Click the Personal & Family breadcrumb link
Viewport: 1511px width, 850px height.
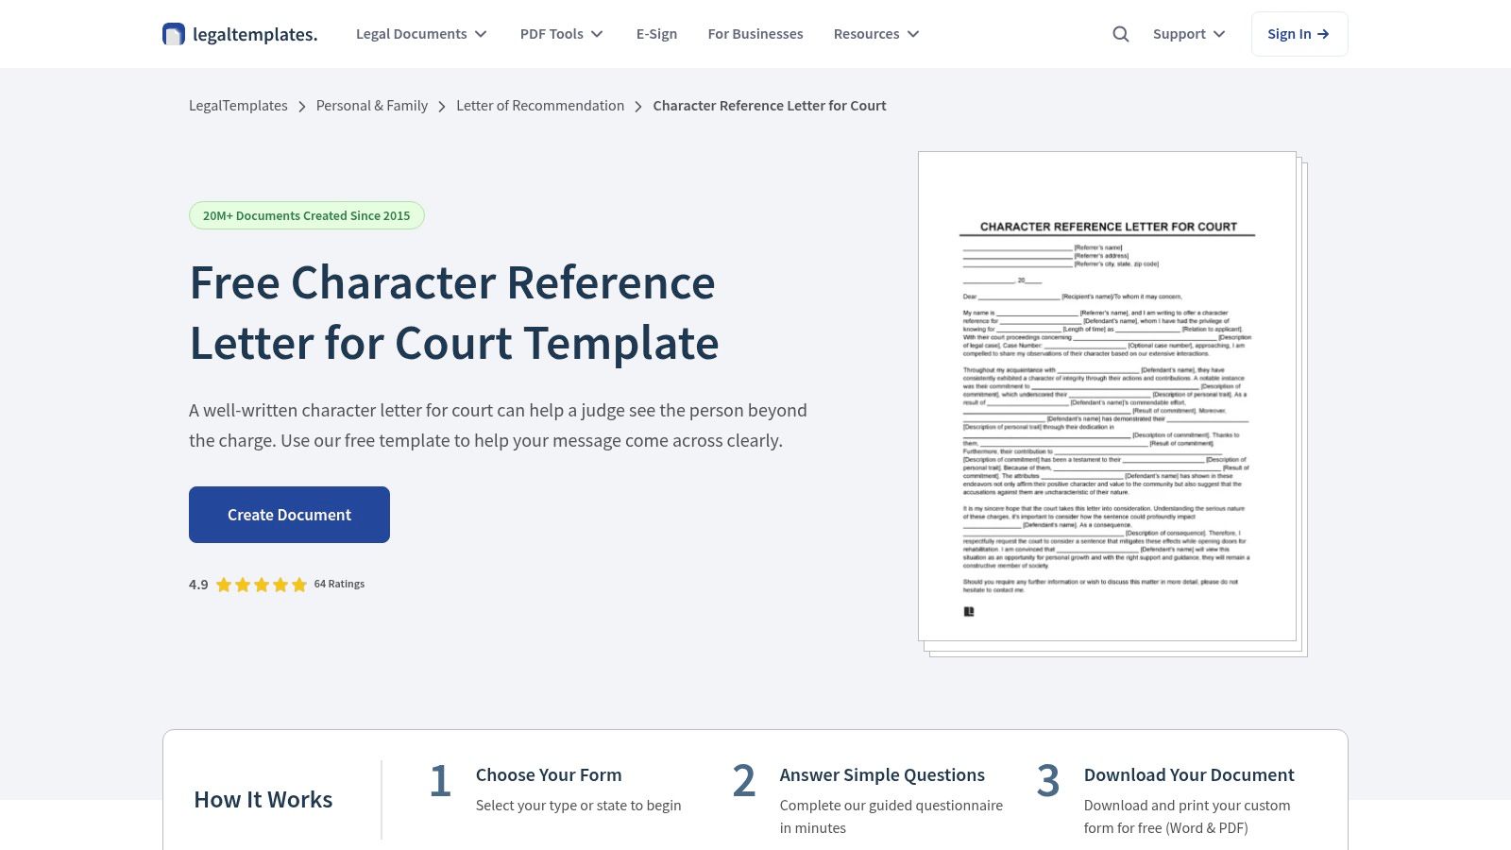[x=371, y=106]
